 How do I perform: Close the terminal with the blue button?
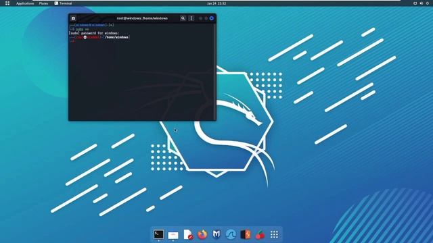click(x=212, y=18)
